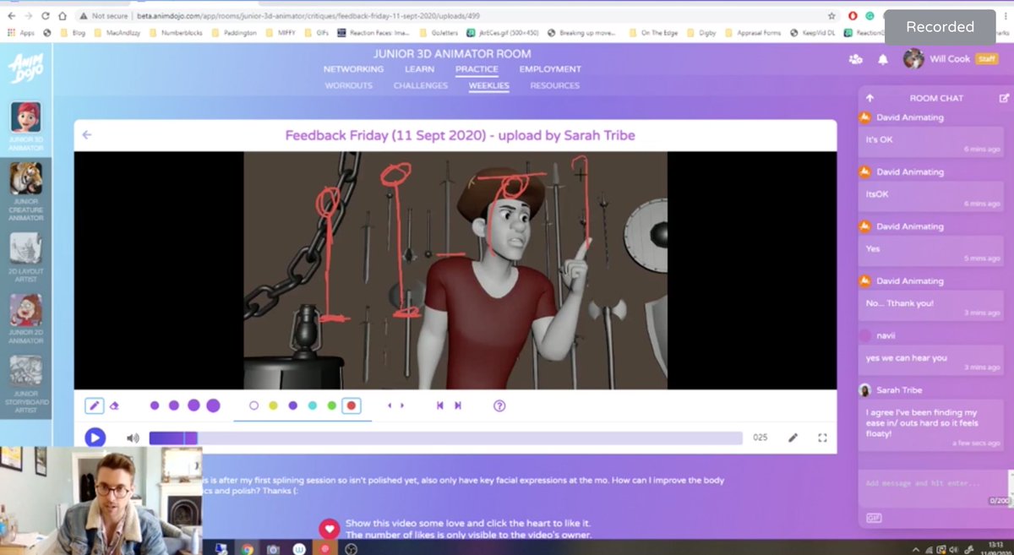Pop out the Room Chat window
This screenshot has height=555, width=1014.
pos(1004,98)
